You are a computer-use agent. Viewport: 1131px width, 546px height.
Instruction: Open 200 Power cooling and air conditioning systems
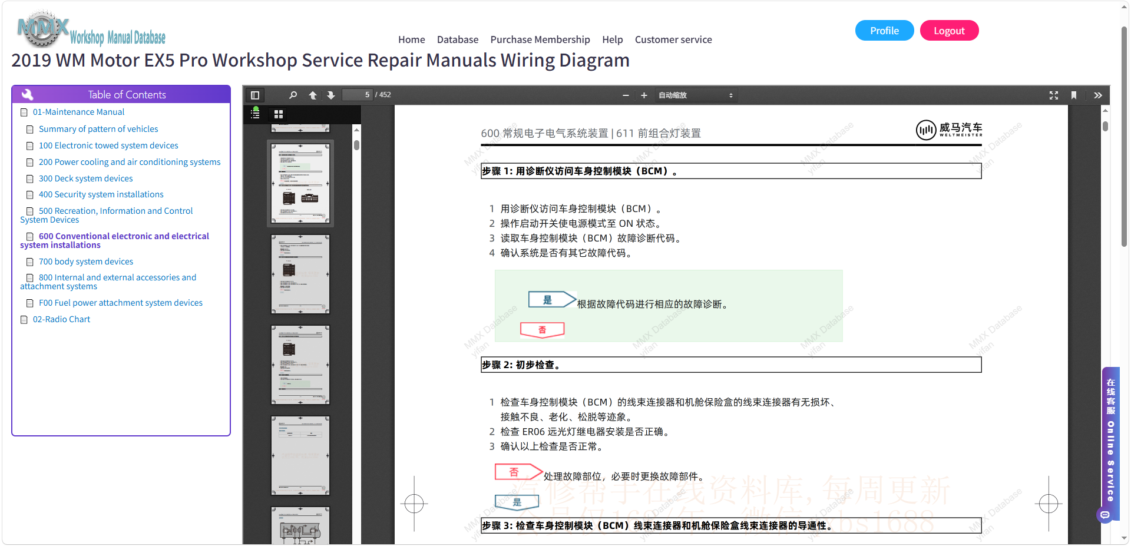click(x=130, y=162)
